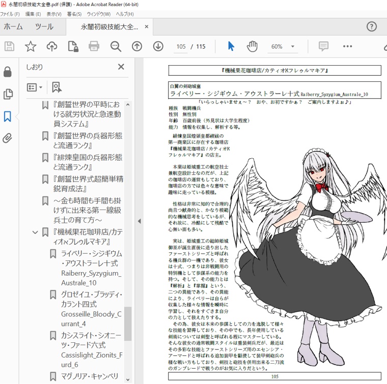Click the bookmarks panel scrollbar thumb
Screen dimensions: 387x384
tap(128, 323)
